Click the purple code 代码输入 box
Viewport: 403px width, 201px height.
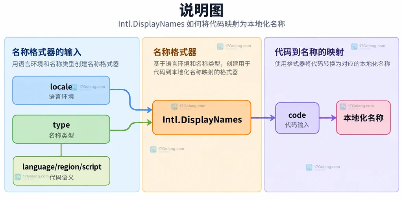coord(297,118)
